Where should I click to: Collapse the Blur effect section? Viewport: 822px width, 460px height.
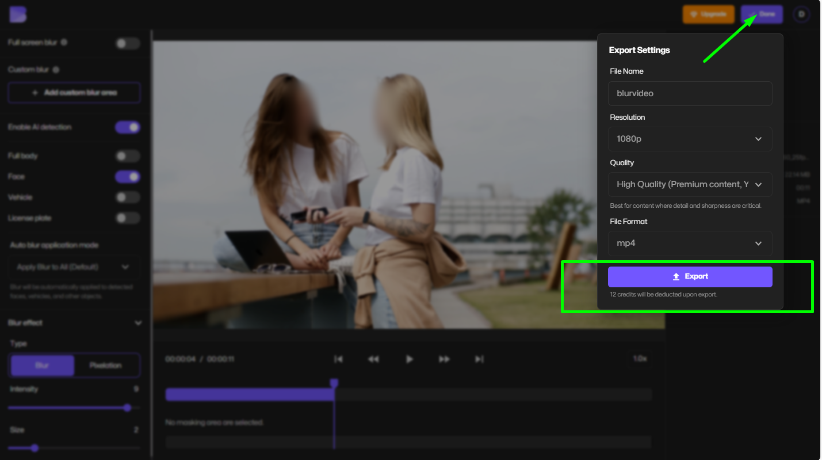click(138, 322)
